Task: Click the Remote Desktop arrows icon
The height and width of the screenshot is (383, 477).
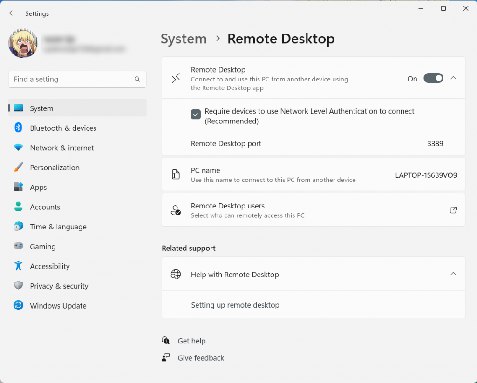Action: 176,78
